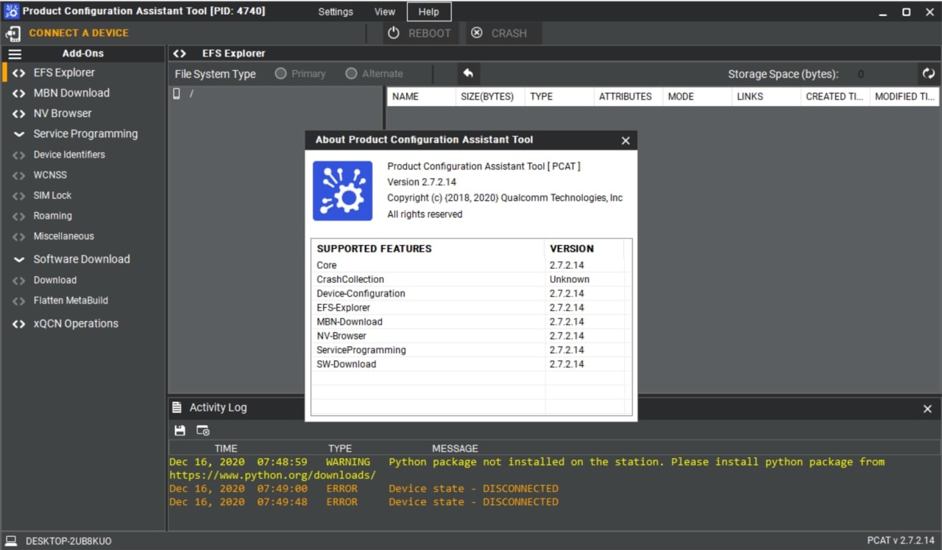Open the View menu
This screenshot has width=942, height=550.
point(385,12)
